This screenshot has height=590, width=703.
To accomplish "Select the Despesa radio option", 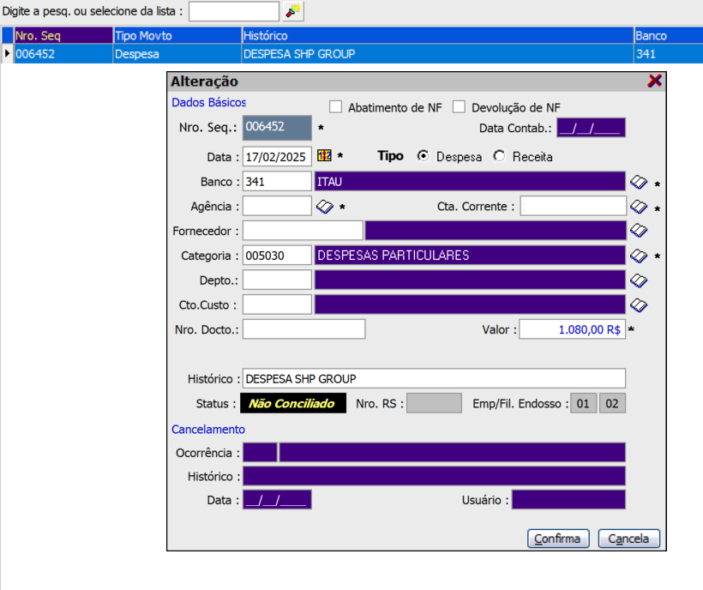I will [x=423, y=157].
